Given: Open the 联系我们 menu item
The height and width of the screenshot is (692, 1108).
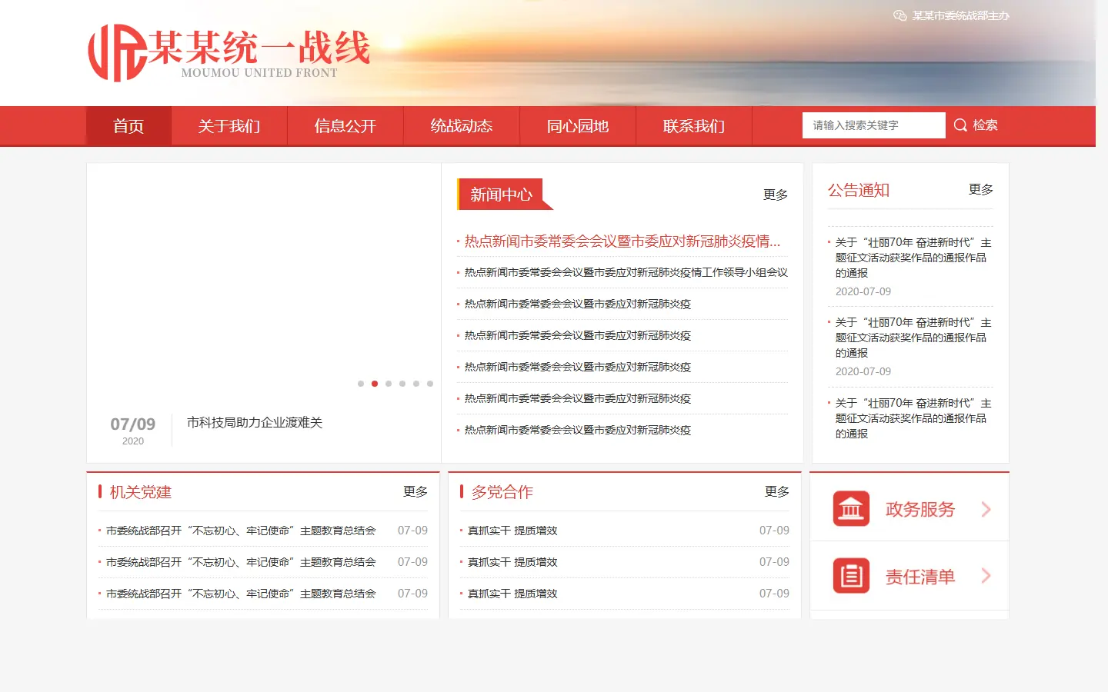Looking at the screenshot, I should click(694, 126).
